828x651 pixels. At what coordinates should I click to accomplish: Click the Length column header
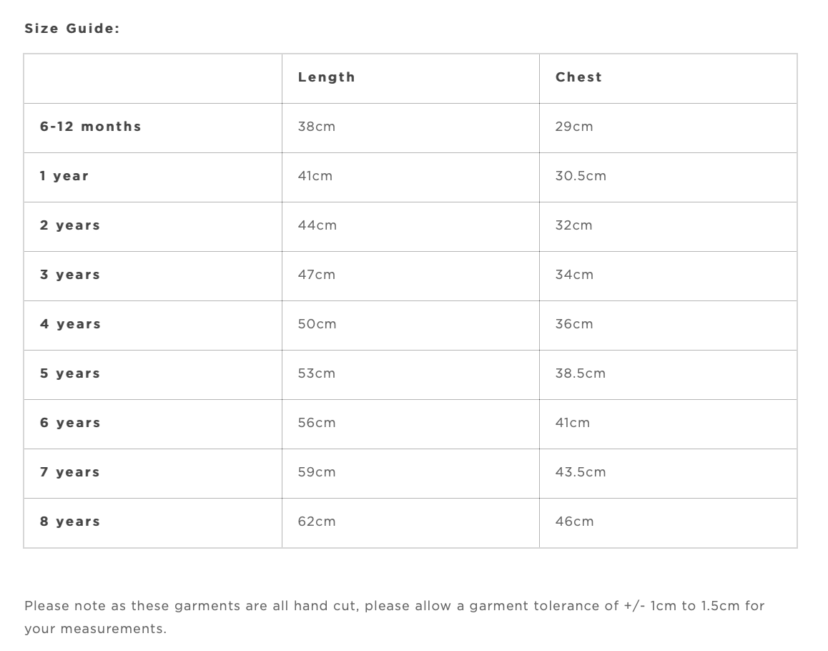tap(326, 77)
